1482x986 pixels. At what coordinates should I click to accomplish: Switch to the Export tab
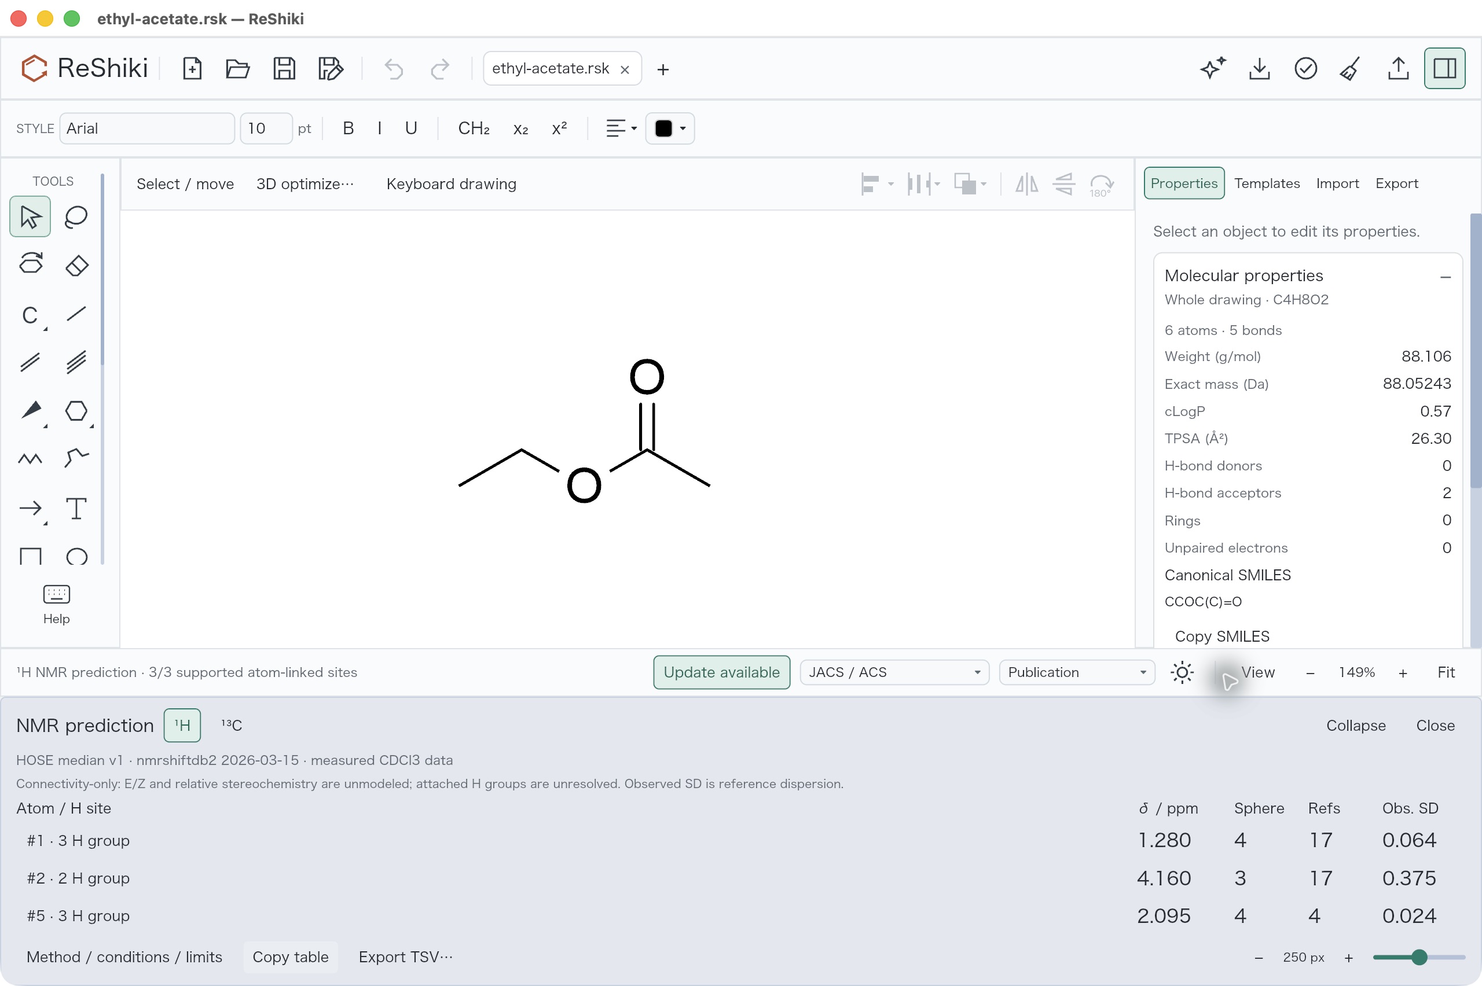point(1396,183)
